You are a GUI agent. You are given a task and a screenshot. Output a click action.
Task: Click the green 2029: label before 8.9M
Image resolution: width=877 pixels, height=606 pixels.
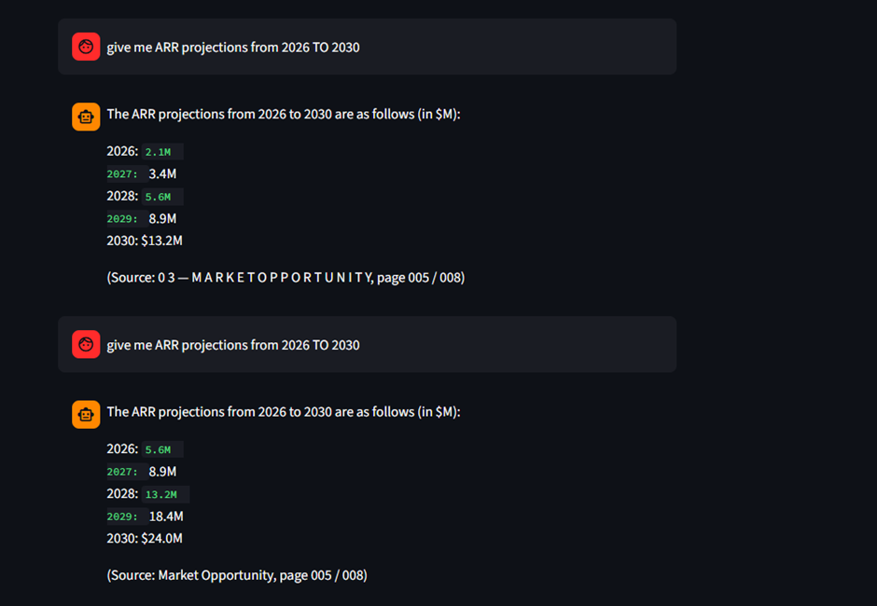click(122, 219)
